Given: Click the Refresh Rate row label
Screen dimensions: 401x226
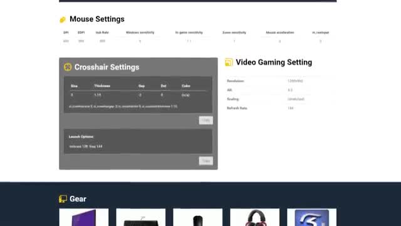Looking at the screenshot, I should point(237,108).
